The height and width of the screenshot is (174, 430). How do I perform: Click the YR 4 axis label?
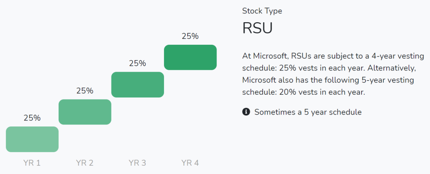pos(190,163)
